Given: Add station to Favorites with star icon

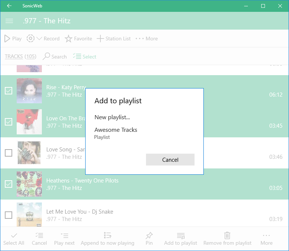Looking at the screenshot, I should [x=69, y=39].
